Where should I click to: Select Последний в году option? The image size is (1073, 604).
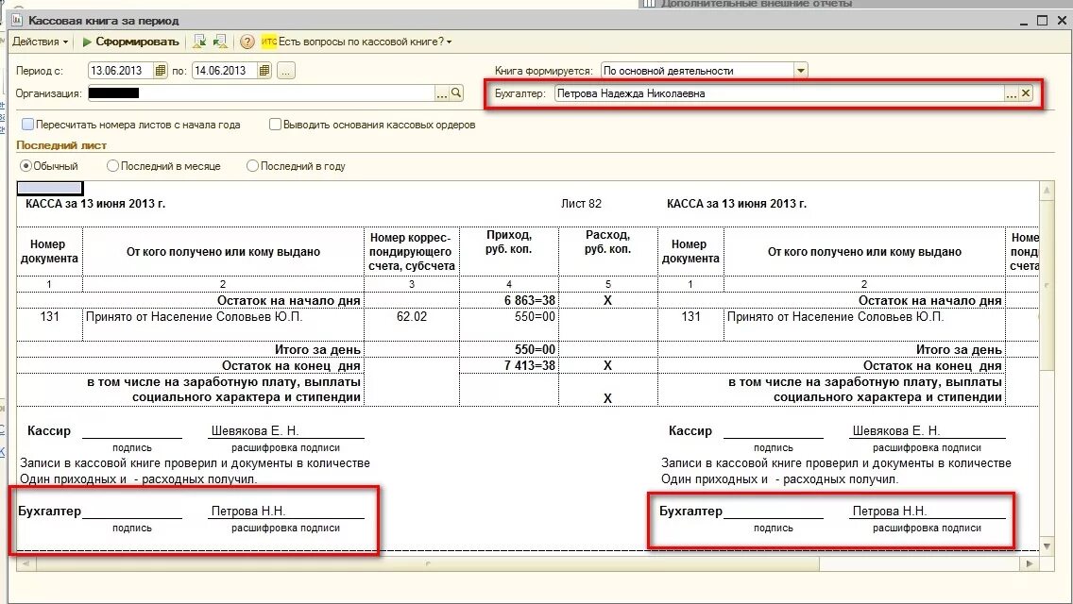pos(252,165)
